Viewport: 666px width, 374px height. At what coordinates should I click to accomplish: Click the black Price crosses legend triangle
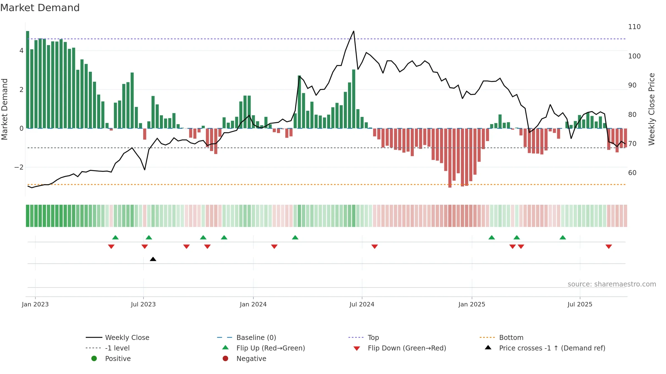click(488, 347)
